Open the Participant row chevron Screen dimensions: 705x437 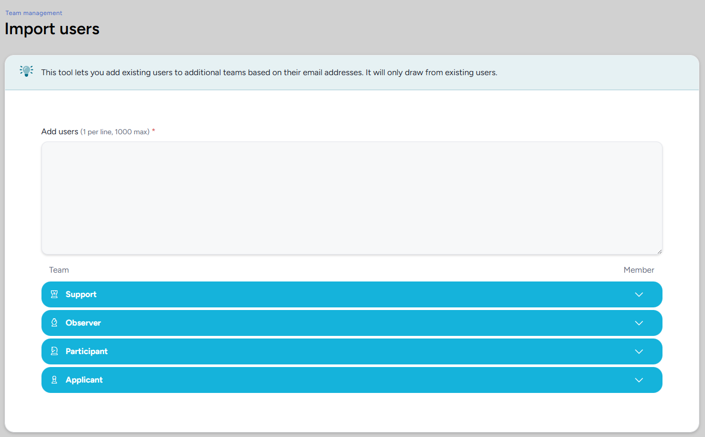click(639, 351)
